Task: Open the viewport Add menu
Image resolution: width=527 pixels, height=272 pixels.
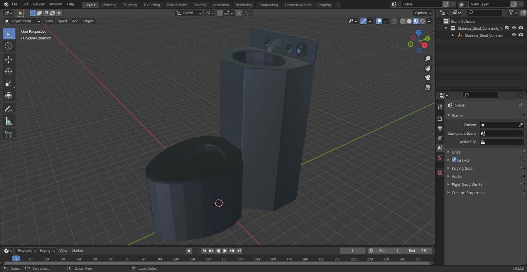Action: [75, 21]
